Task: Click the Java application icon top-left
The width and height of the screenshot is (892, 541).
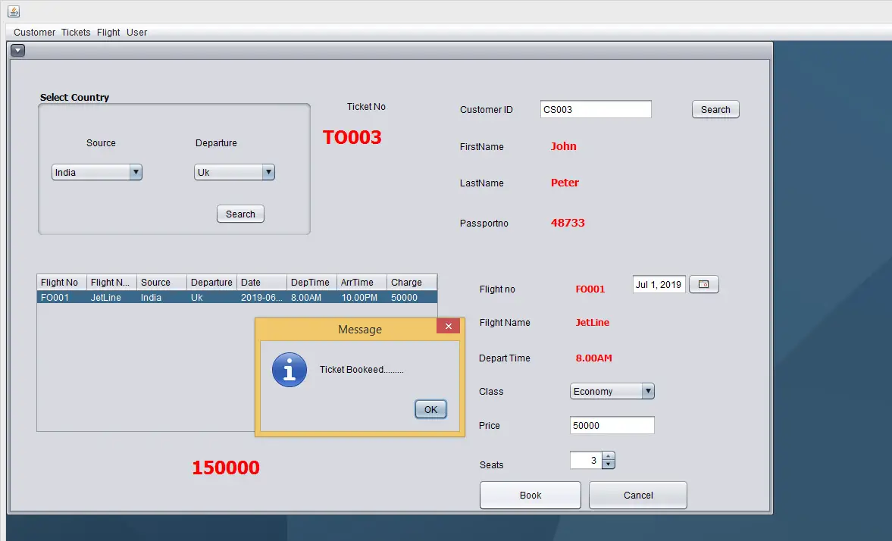Action: click(x=14, y=11)
